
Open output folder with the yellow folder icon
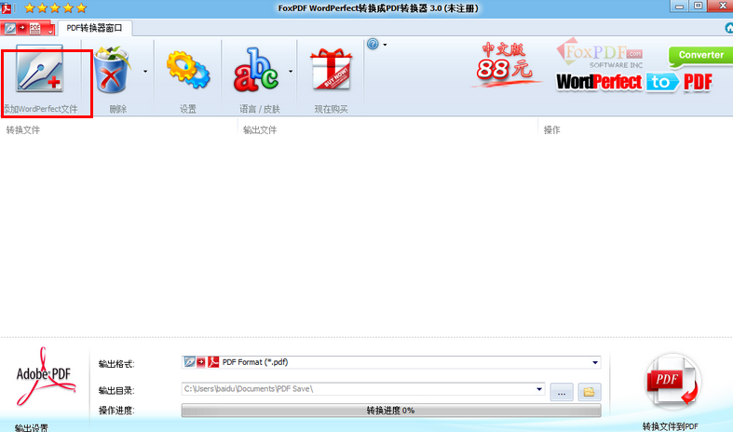tap(589, 392)
